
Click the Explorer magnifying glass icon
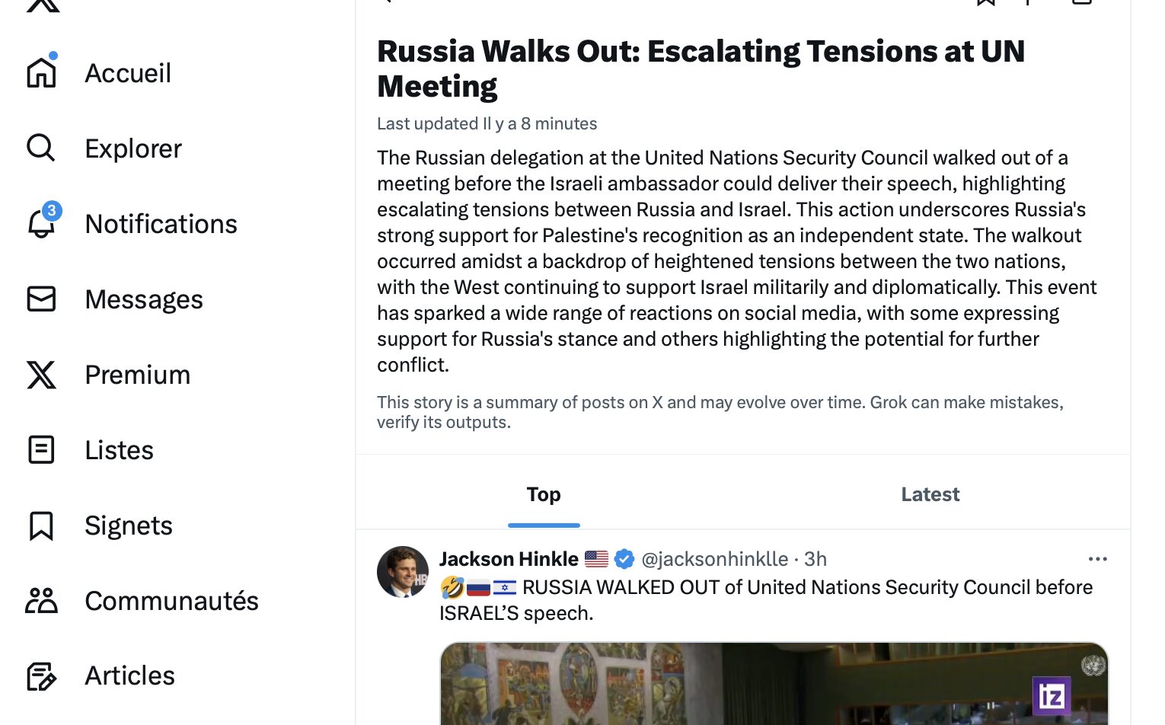tap(41, 148)
